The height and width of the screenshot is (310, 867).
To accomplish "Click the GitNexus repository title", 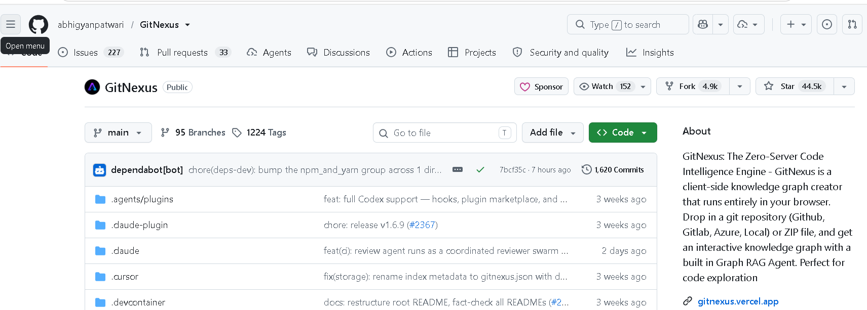I will (x=131, y=87).
